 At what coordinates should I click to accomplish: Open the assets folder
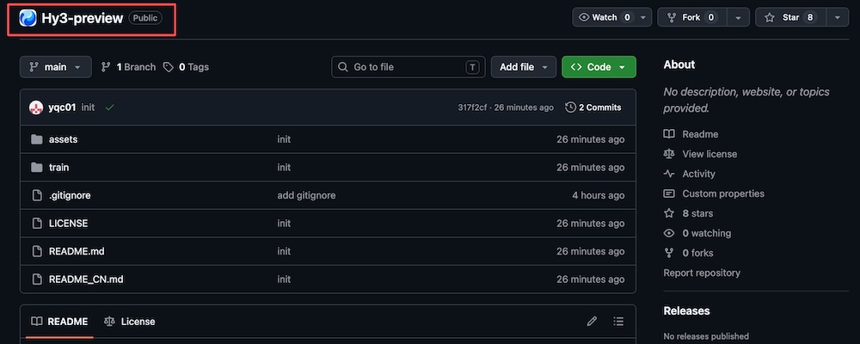[63, 139]
